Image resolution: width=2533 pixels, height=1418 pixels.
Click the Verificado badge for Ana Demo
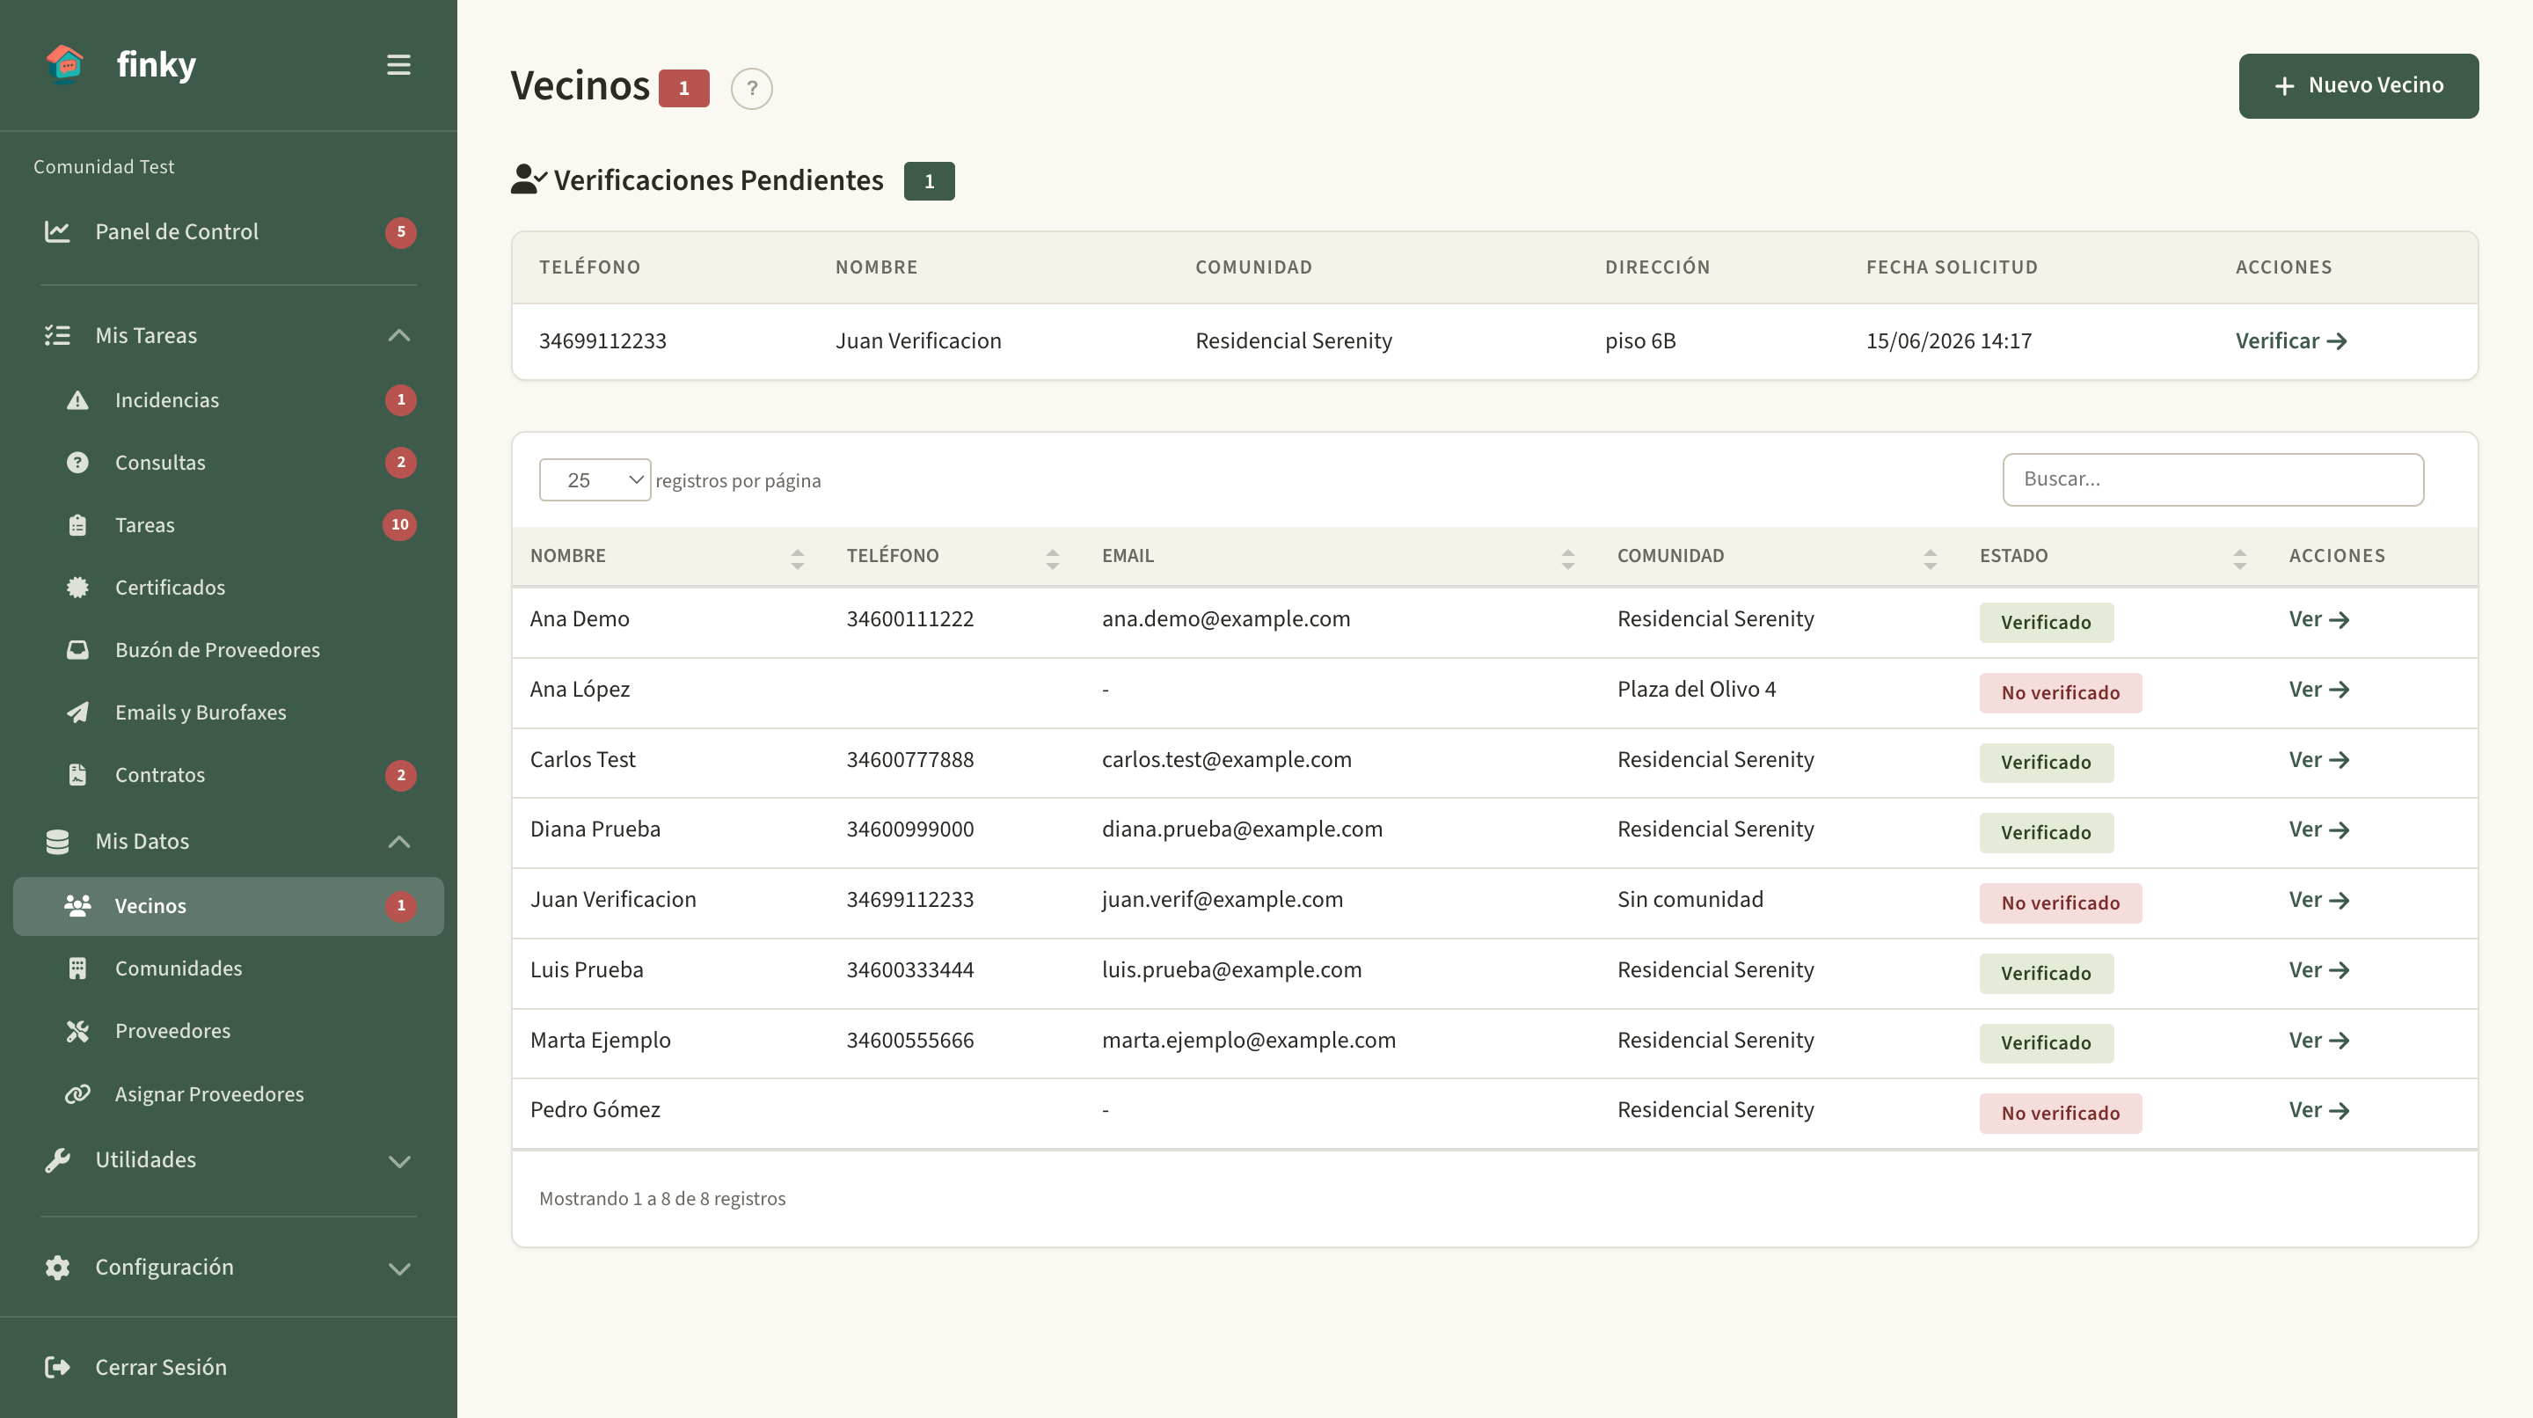click(2045, 623)
